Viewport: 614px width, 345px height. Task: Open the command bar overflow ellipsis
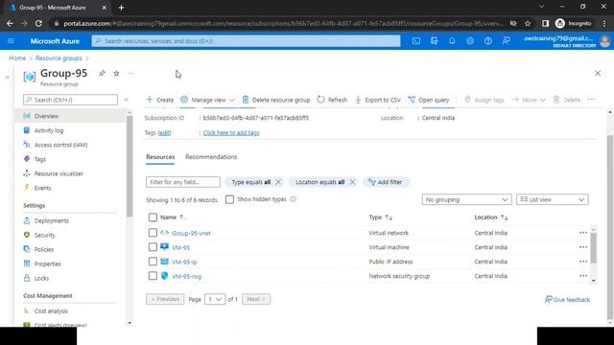pyautogui.click(x=591, y=100)
